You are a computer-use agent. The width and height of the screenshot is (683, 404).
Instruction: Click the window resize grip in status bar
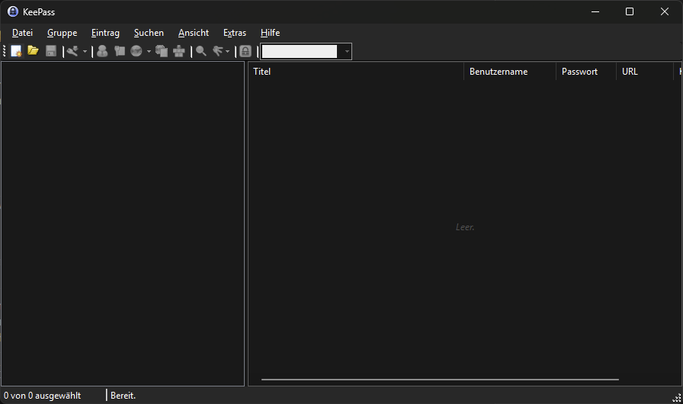click(x=676, y=397)
